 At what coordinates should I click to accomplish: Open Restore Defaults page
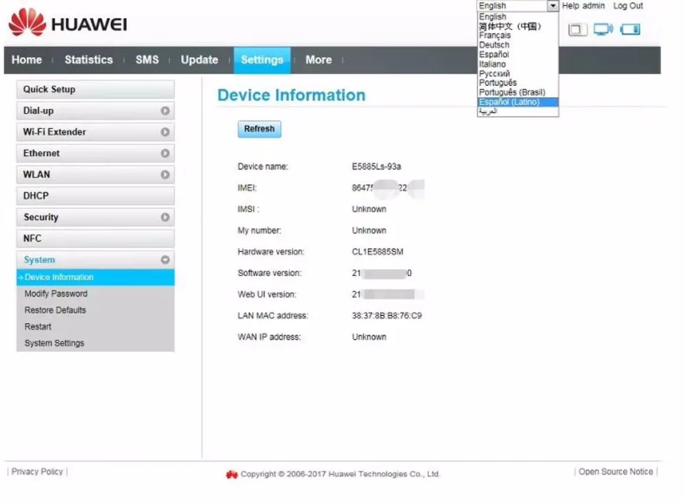[55, 310]
